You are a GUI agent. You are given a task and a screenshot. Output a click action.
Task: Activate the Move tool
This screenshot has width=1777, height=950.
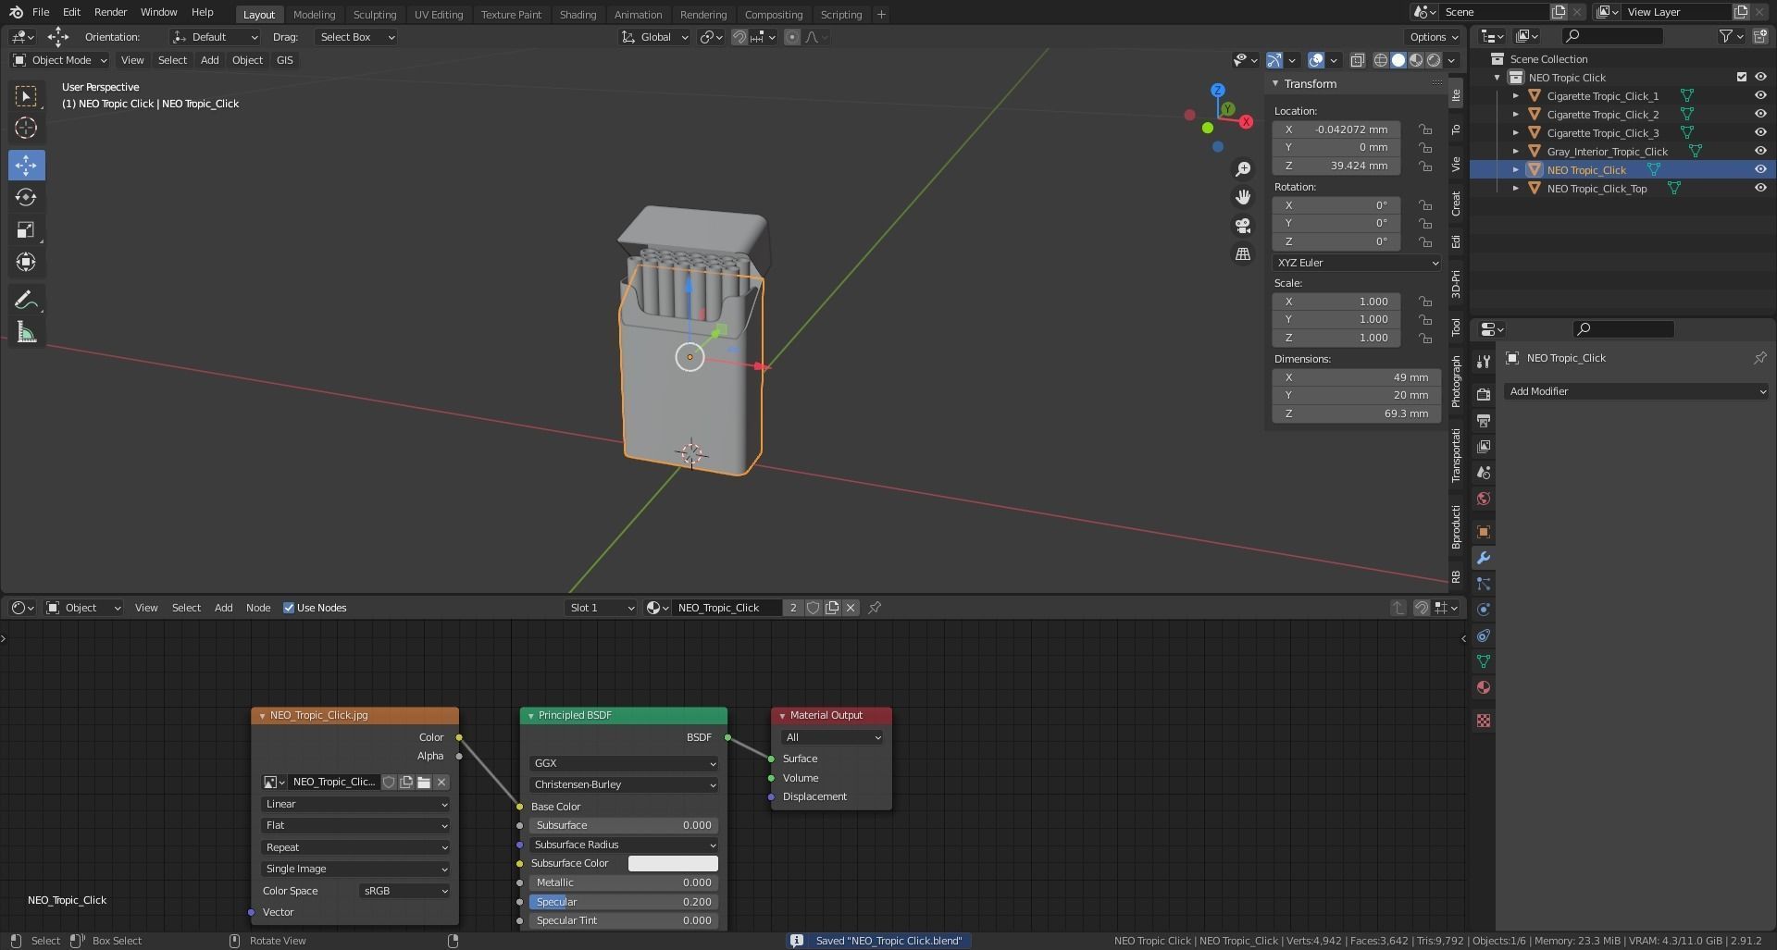26,166
